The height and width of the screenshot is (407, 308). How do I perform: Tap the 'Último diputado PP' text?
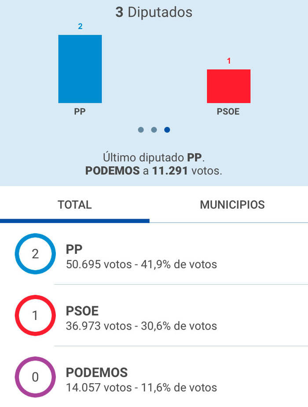pyautogui.click(x=154, y=157)
